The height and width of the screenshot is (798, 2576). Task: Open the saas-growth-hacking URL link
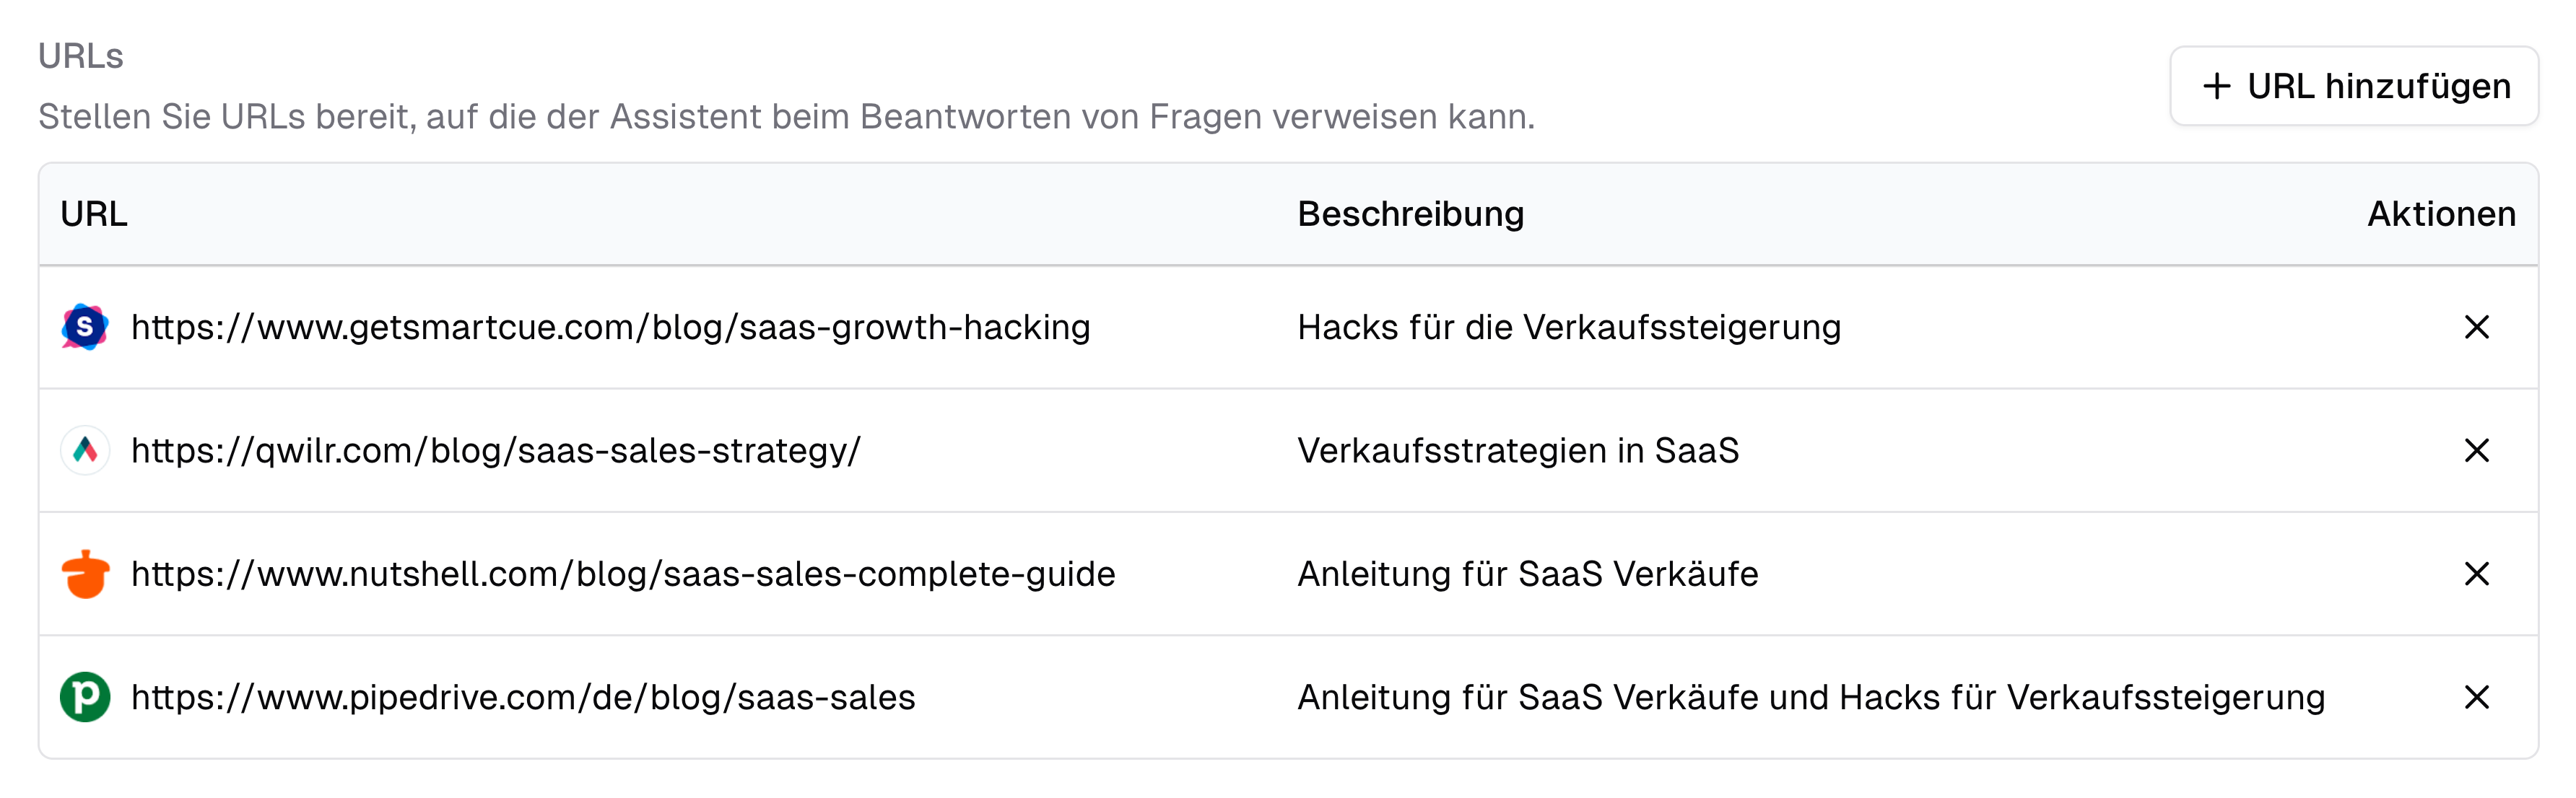point(612,325)
